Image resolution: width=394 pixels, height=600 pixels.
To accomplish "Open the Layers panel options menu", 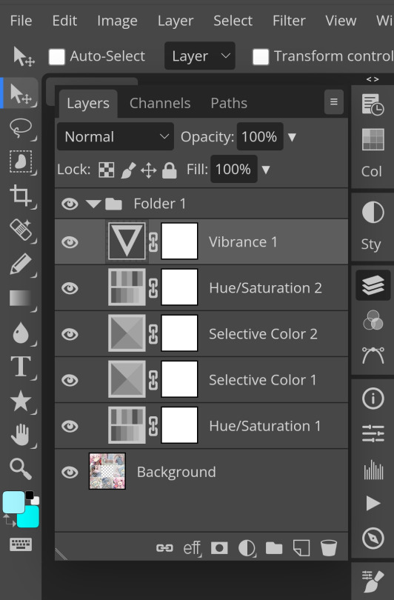I will click(x=334, y=101).
